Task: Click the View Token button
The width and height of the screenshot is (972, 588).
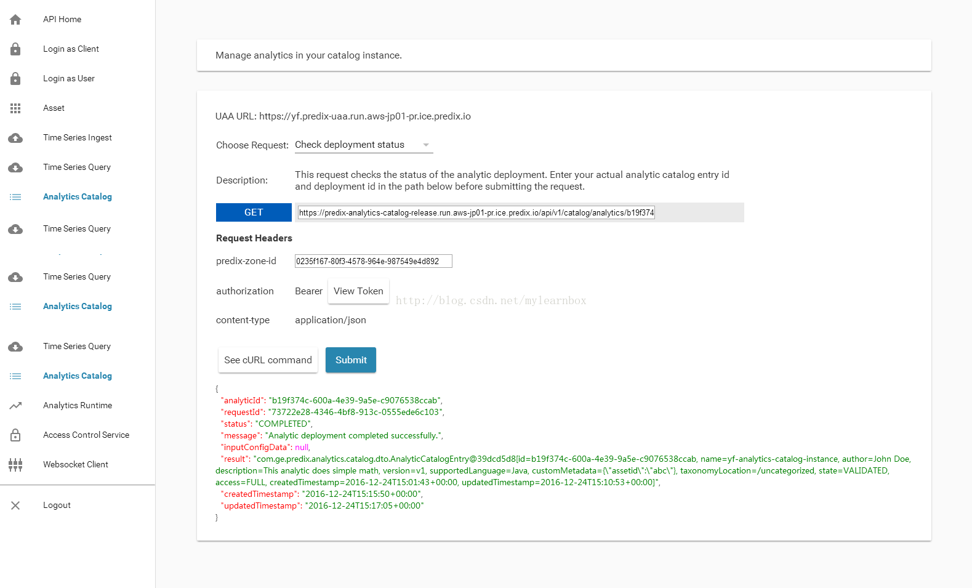Action: click(x=358, y=291)
